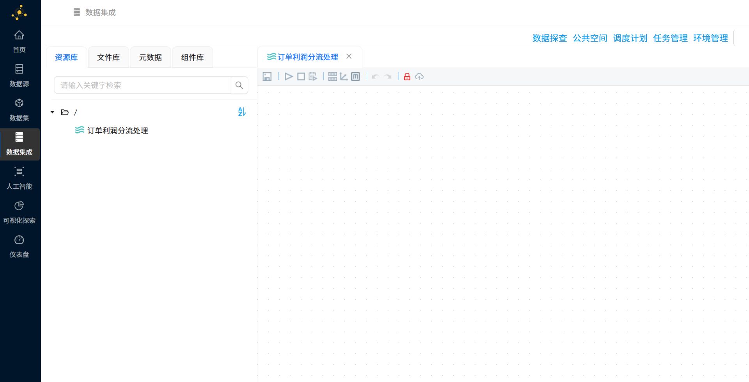Open the scheduled run calendar-play icon
Image resolution: width=749 pixels, height=382 pixels.
pos(313,76)
